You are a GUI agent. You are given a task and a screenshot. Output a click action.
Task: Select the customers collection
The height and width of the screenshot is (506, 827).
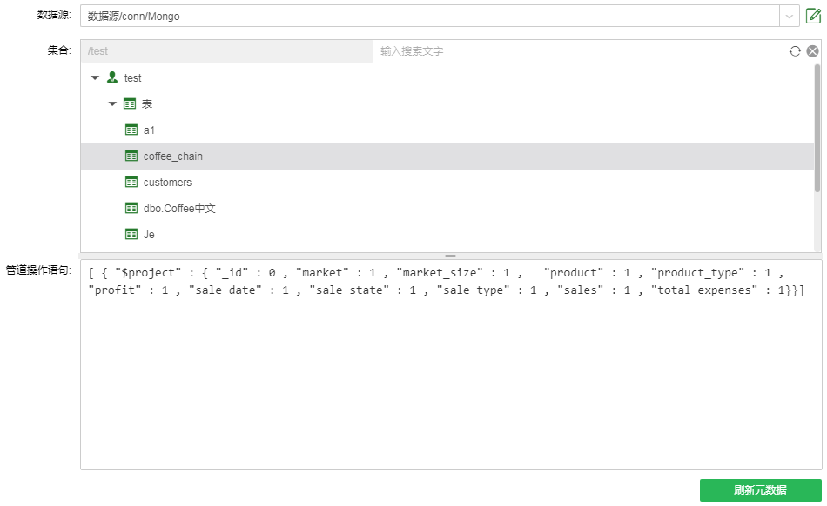tap(447, 183)
